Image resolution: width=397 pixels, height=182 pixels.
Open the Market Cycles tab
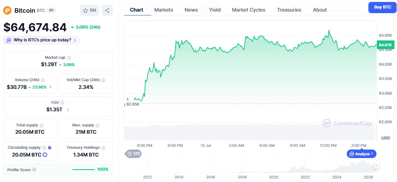(249, 10)
